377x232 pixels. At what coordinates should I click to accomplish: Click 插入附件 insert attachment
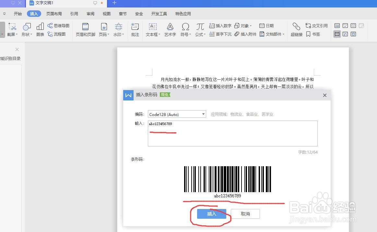click(245, 34)
